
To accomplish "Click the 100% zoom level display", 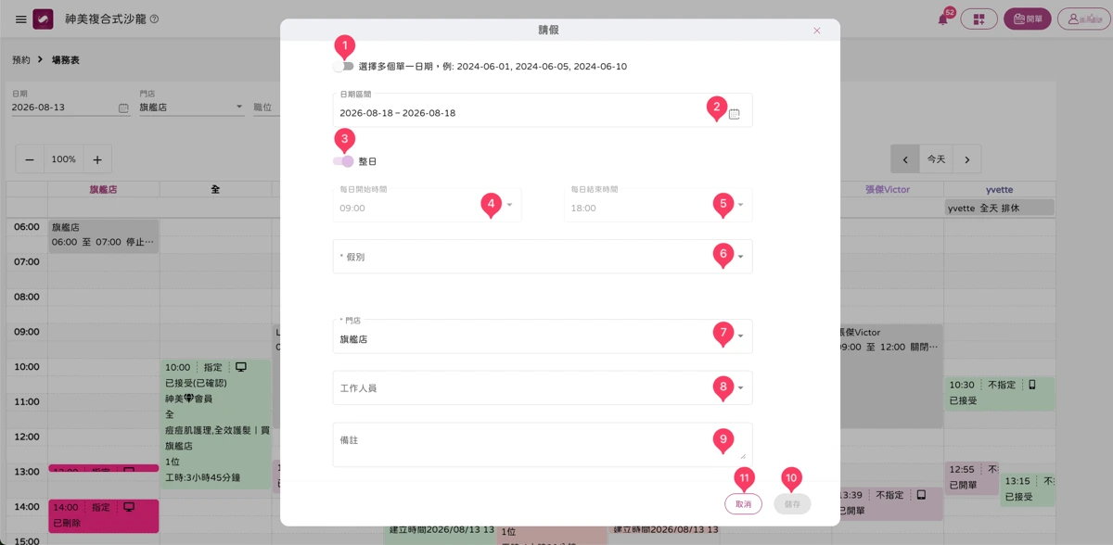I will click(x=63, y=159).
